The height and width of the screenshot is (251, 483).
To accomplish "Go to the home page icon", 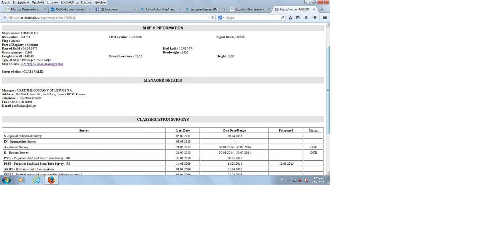I will click(315, 18).
